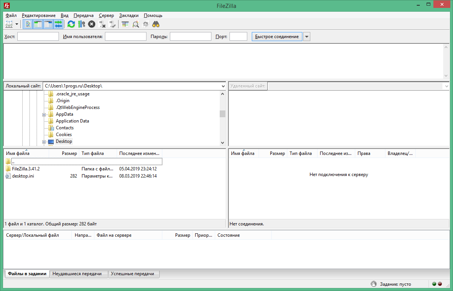Switch to the Неудавшиеся передачи tab
This screenshot has width=453, height=291.
[79, 274]
